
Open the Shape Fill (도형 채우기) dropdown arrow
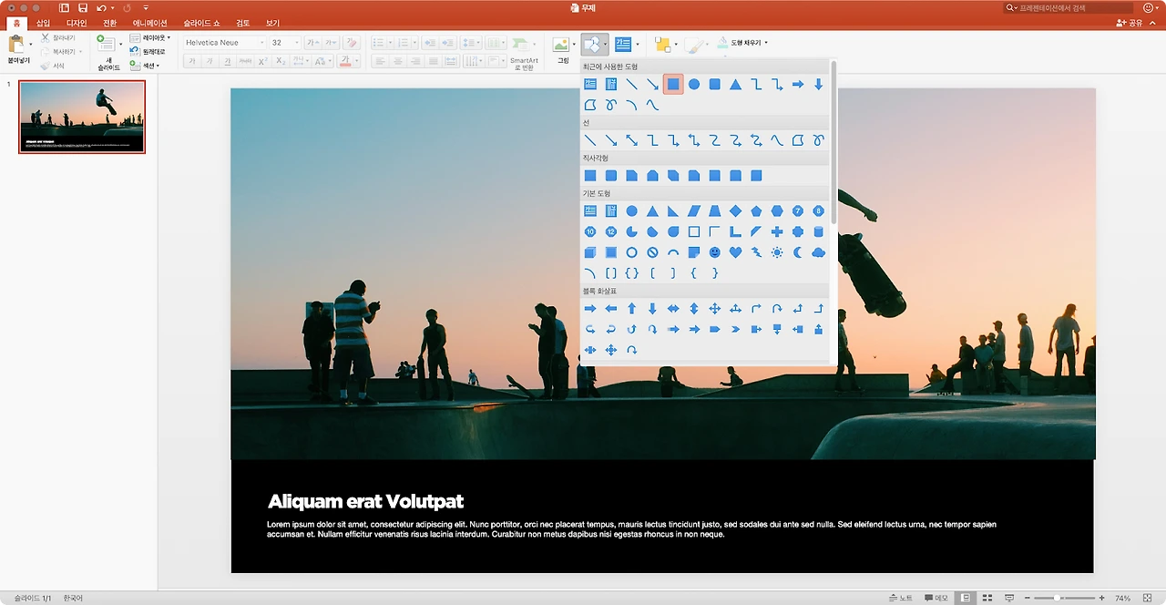click(x=766, y=43)
